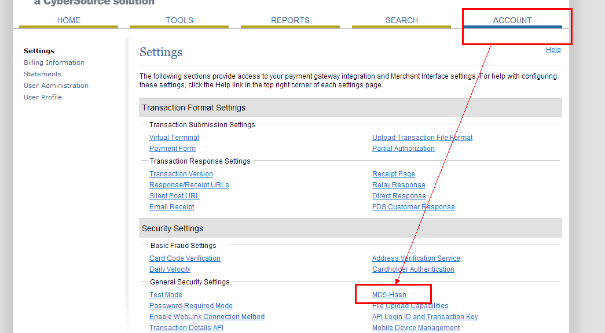Click the Transaction Version link

coord(181,174)
